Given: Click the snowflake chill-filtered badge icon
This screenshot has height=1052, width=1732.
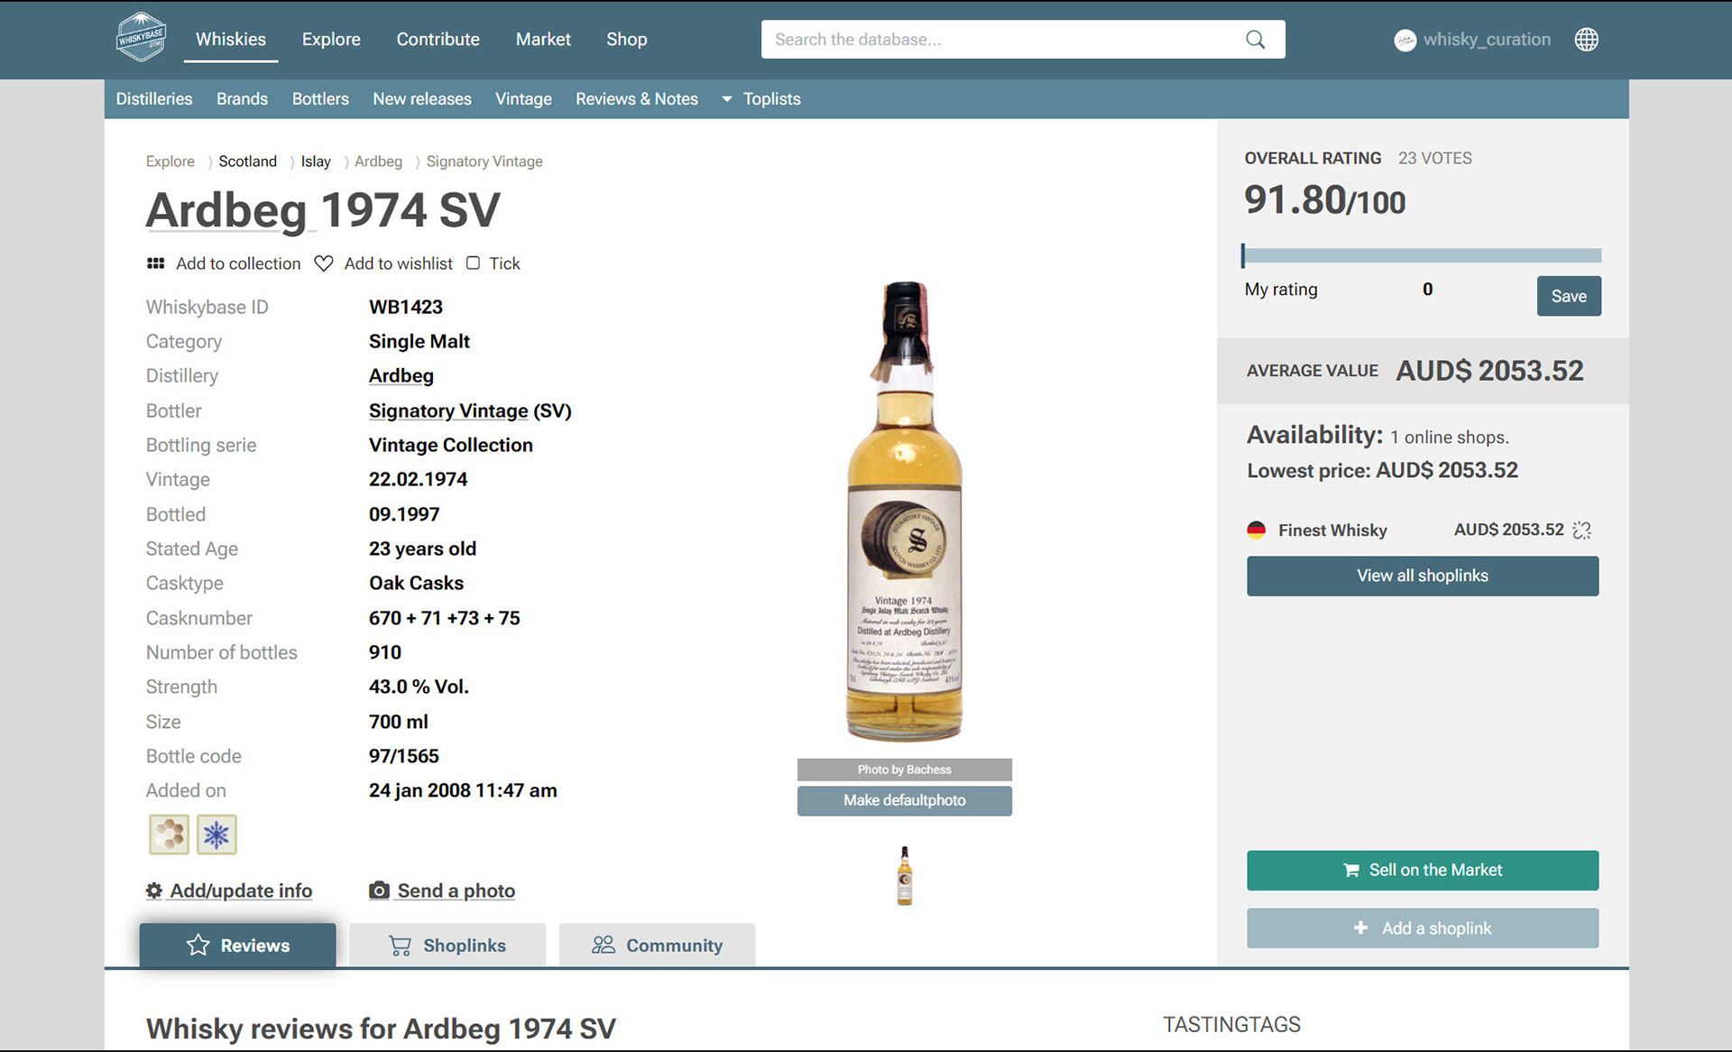Looking at the screenshot, I should 216,835.
